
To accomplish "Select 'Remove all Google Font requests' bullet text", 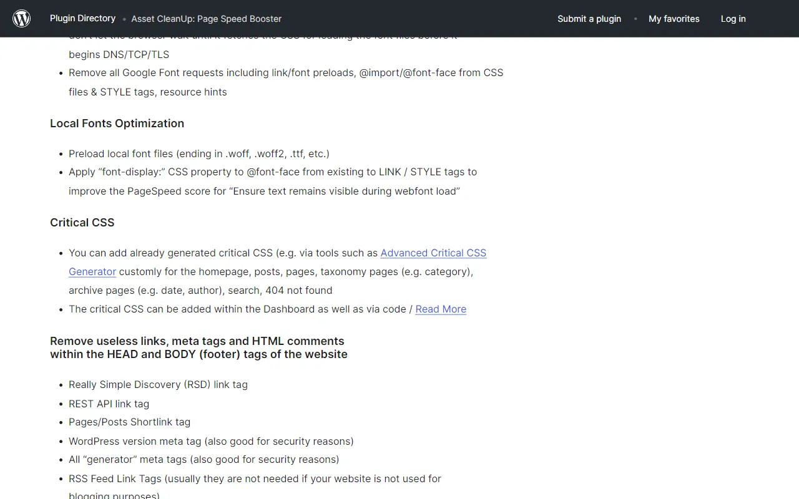I will pyautogui.click(x=286, y=82).
